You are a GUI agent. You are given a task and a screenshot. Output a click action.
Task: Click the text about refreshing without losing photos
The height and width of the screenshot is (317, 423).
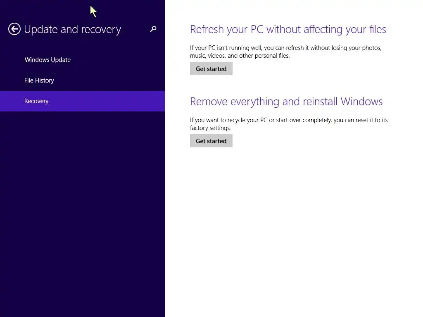[286, 52]
